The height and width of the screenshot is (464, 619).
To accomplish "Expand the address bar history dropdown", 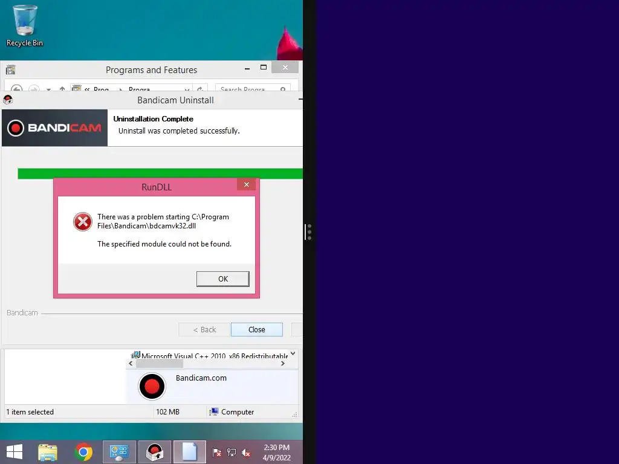I will 187,89.
